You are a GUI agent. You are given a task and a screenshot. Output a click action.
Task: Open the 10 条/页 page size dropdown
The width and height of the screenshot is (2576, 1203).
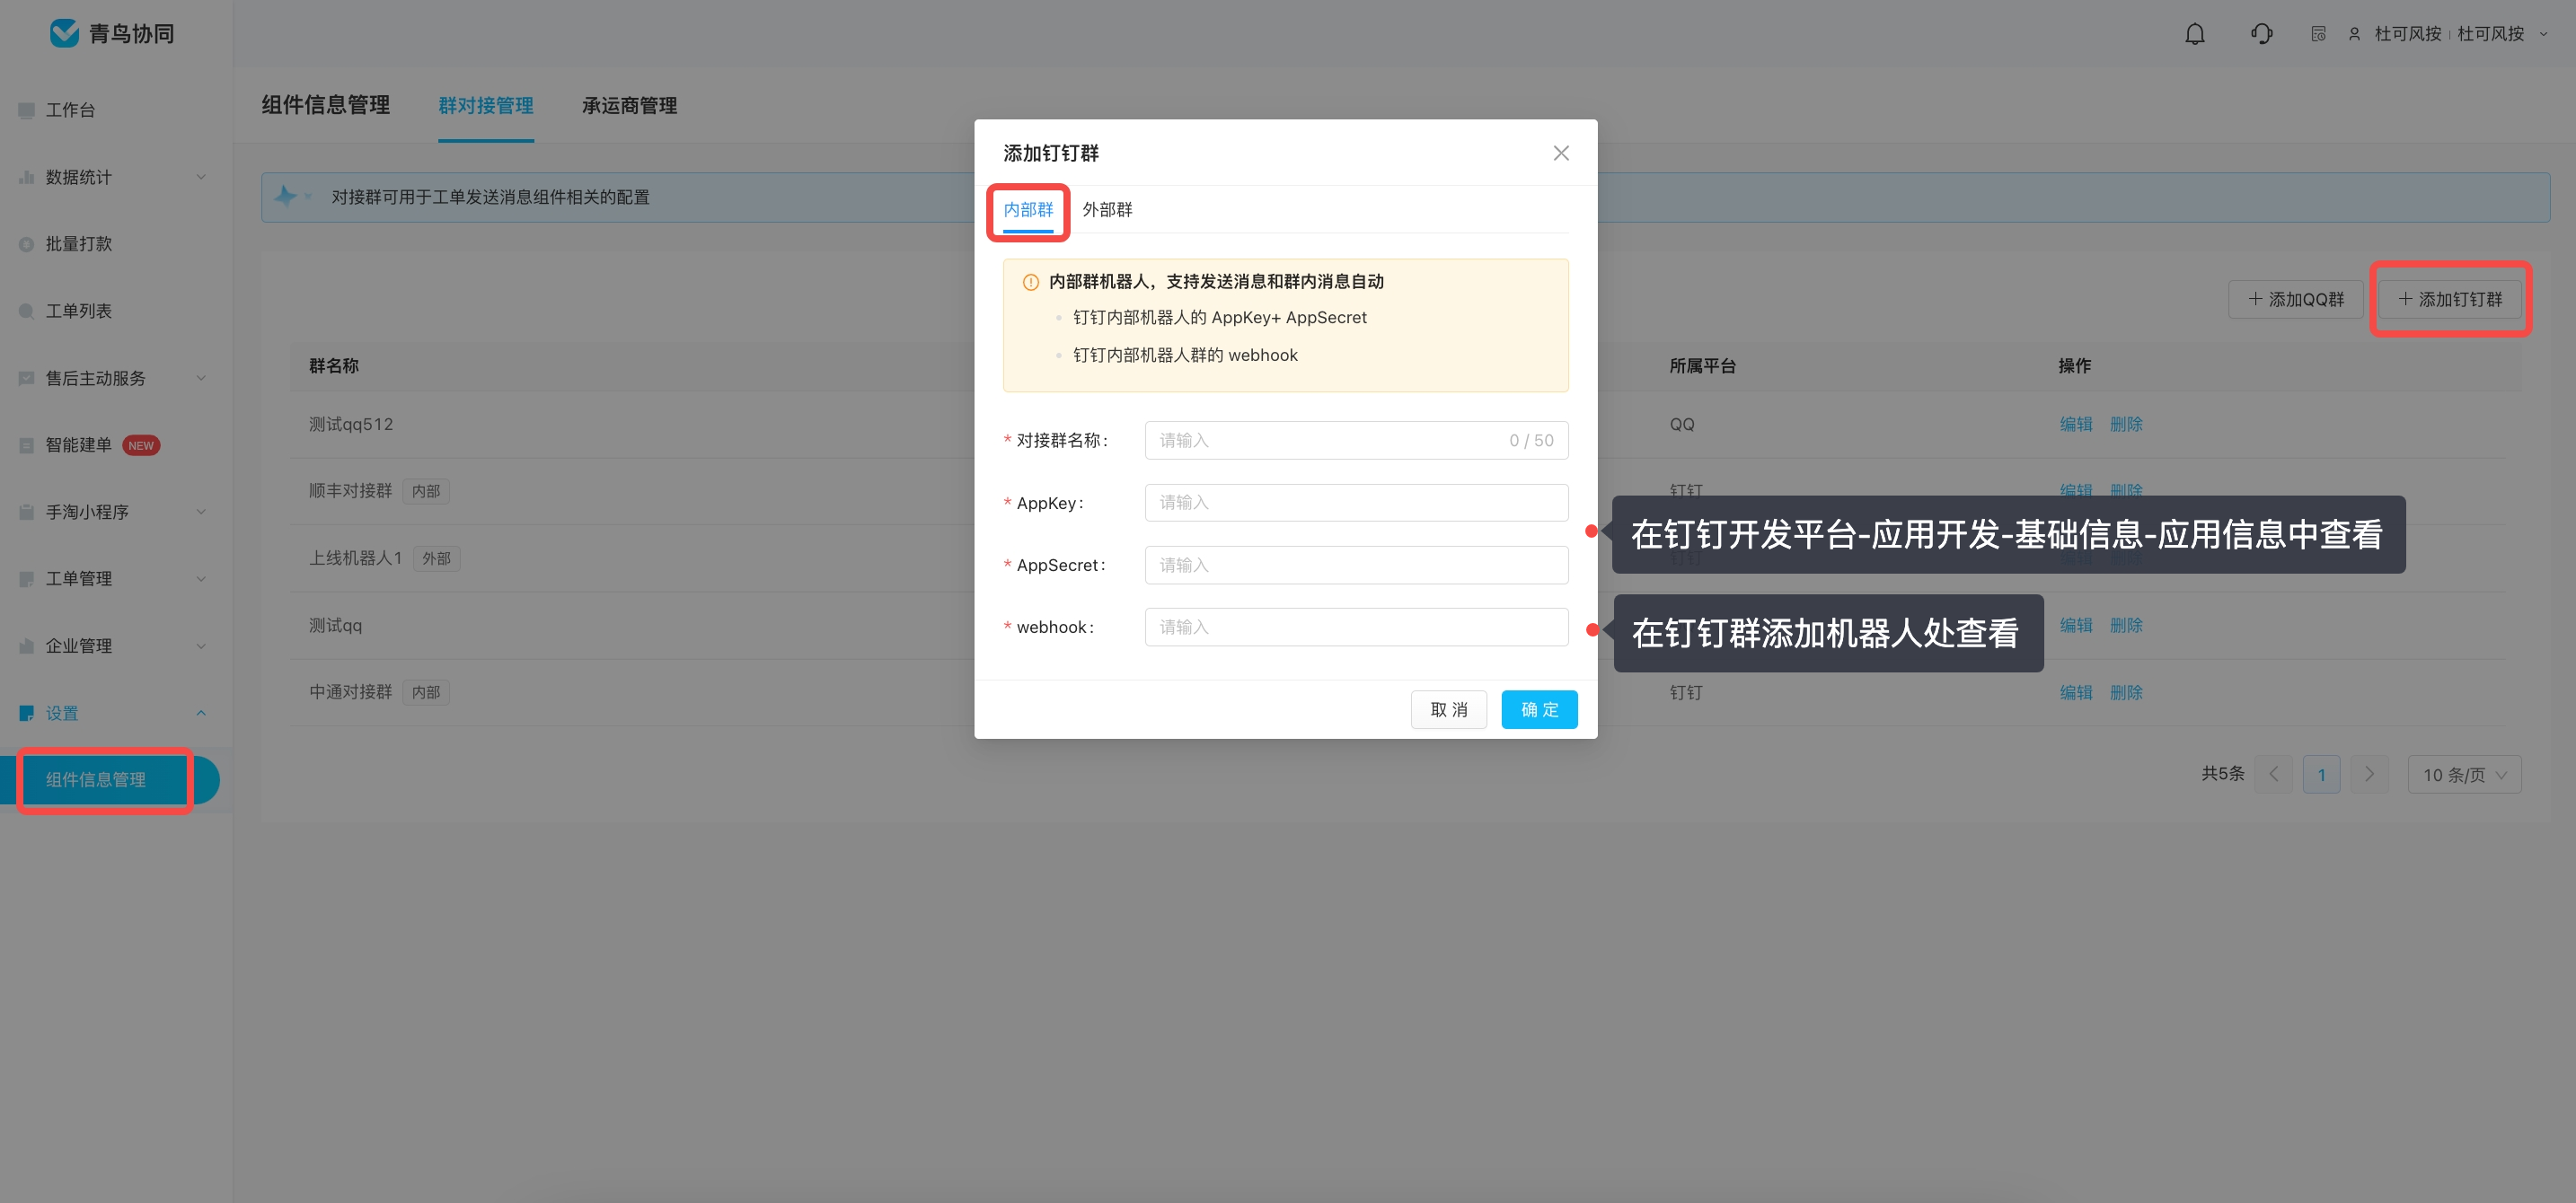point(2464,775)
